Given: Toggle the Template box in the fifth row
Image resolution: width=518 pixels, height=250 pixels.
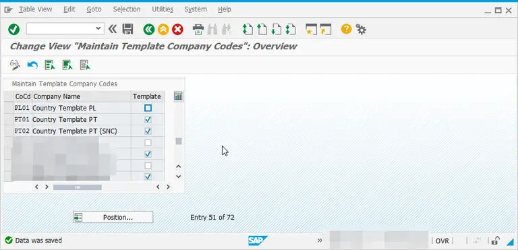Looking at the screenshot, I should pyautogui.click(x=148, y=154).
